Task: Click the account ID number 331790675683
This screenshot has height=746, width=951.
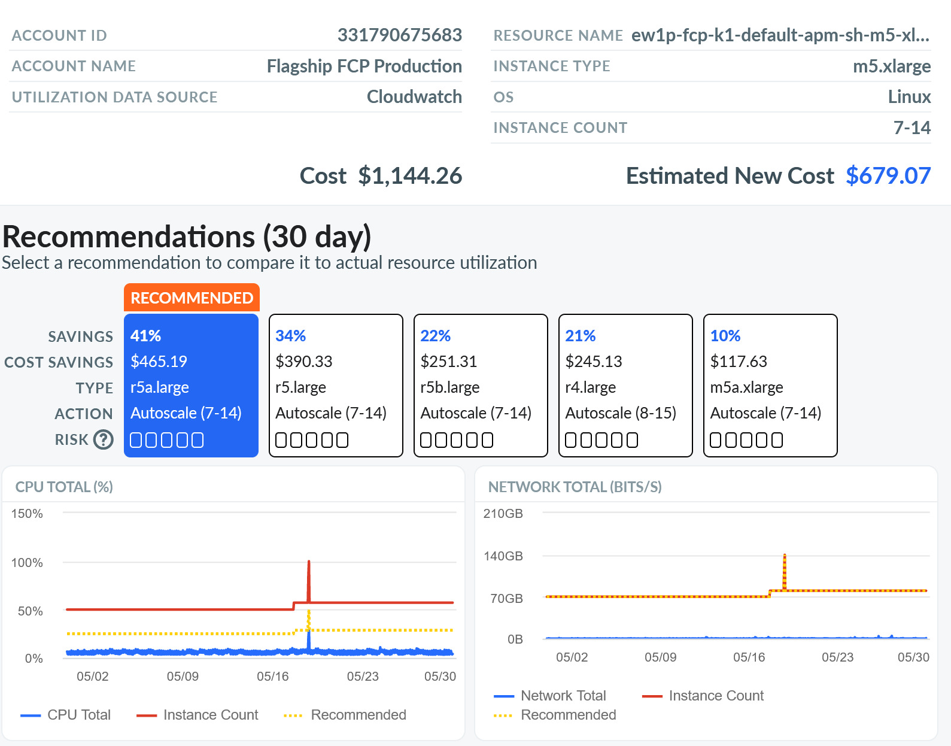Action: point(399,35)
